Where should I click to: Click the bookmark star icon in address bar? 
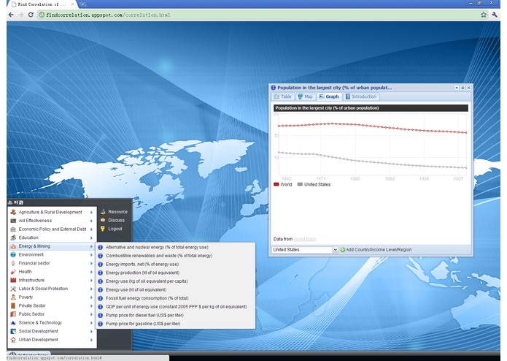484,15
